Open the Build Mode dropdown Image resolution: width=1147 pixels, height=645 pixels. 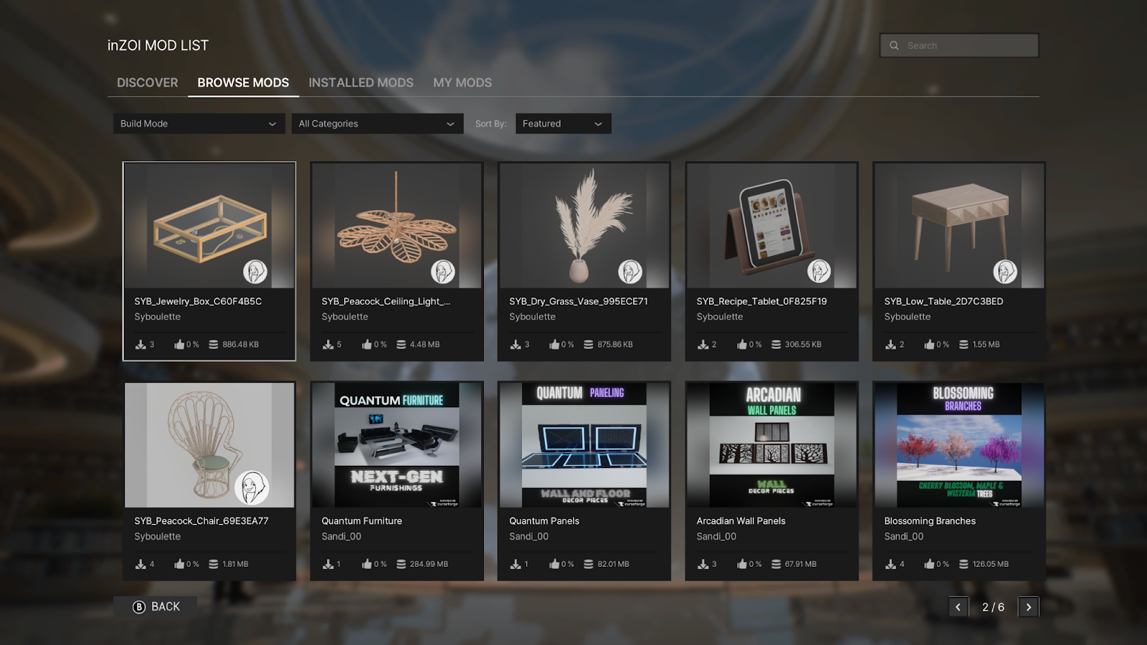[199, 123]
